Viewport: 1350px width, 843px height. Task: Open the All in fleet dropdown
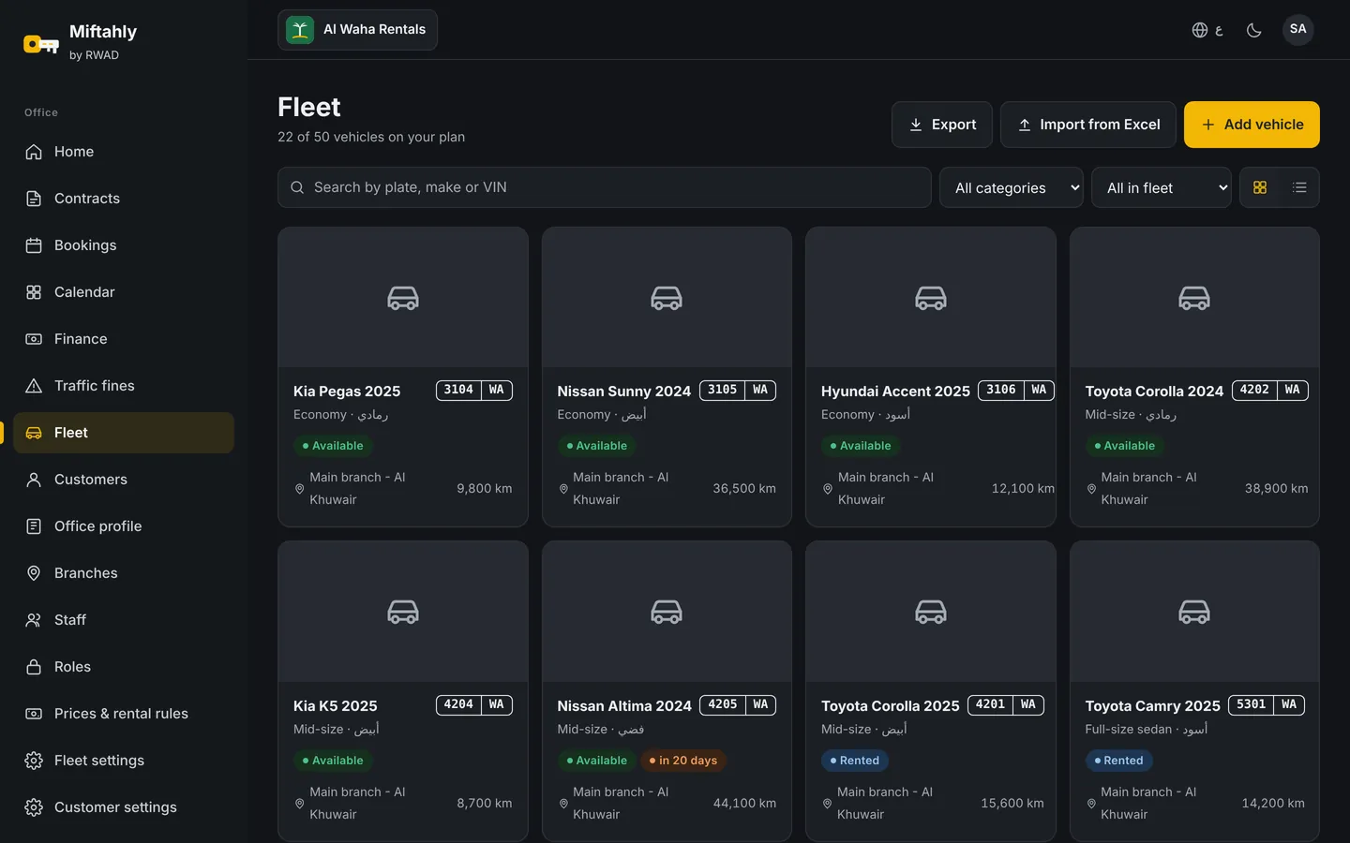[x=1162, y=187]
